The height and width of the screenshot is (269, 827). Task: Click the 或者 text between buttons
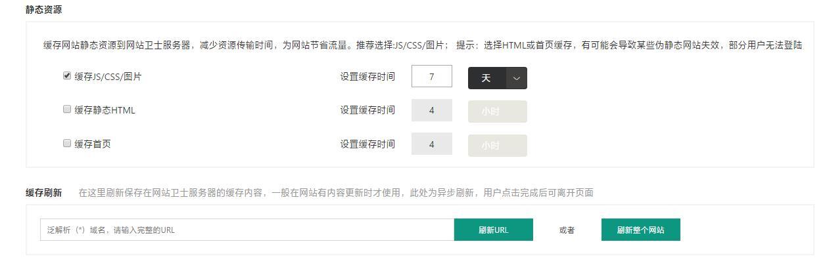[x=567, y=230]
